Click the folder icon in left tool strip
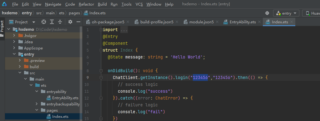Image resolution: width=320 pixels, height=121 pixels. tap(2, 35)
